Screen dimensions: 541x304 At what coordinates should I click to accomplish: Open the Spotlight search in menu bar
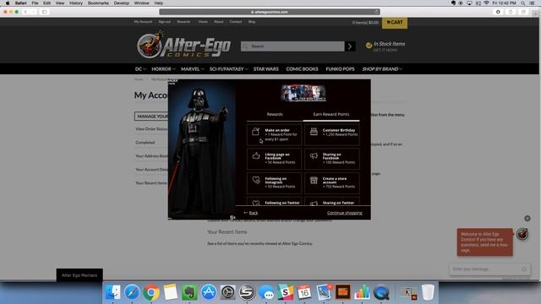click(522, 3)
